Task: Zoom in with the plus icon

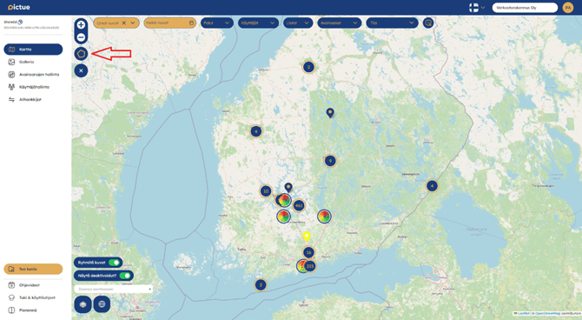Action: 81,25
